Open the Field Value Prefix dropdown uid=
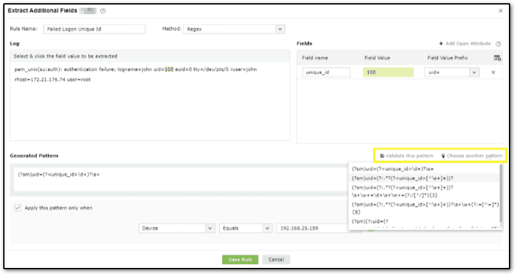 pyautogui.click(x=452, y=72)
